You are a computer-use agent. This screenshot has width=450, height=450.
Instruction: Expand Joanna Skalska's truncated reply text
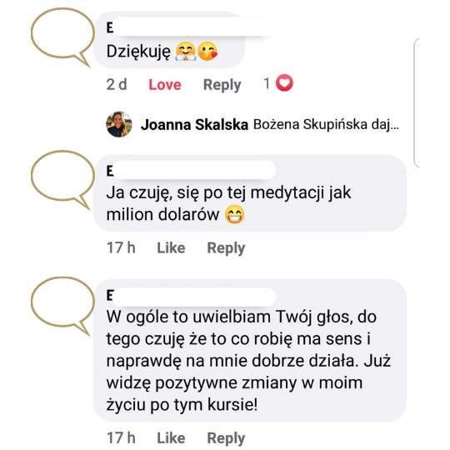pos(327,124)
